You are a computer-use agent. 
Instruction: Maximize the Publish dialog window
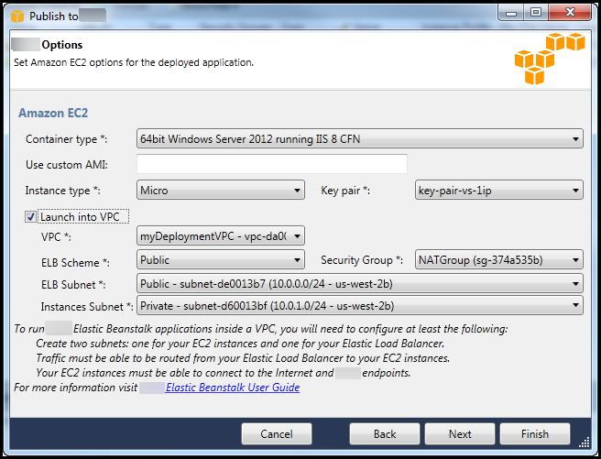(x=536, y=13)
